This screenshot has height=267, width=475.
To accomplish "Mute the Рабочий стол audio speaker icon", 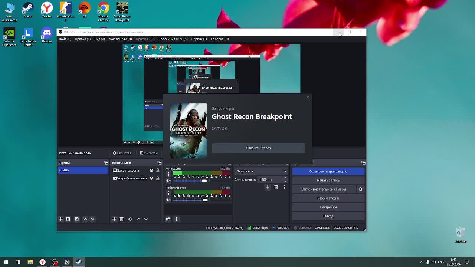I will coord(168,200).
